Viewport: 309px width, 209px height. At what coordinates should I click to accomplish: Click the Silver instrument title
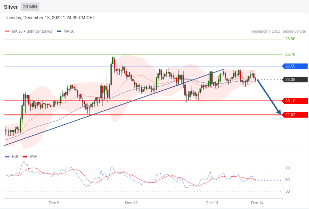tap(11, 7)
